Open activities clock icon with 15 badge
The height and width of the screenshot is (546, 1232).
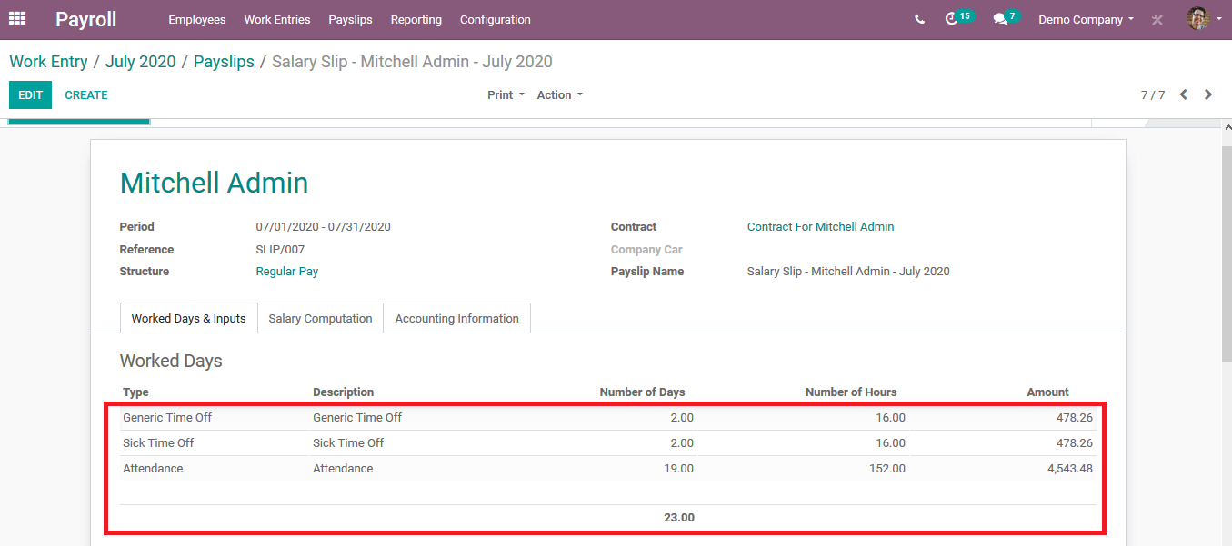(958, 18)
